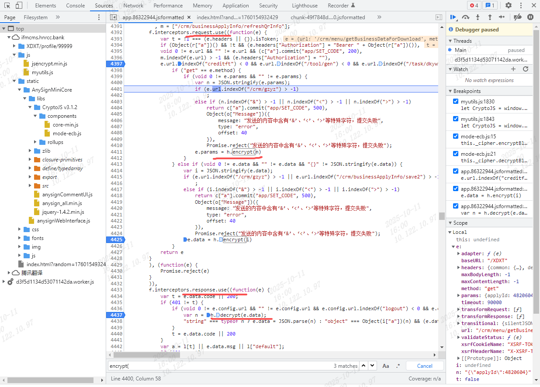540x387 pixels.
Task: Click the Step out of function icon
Action: [490, 17]
